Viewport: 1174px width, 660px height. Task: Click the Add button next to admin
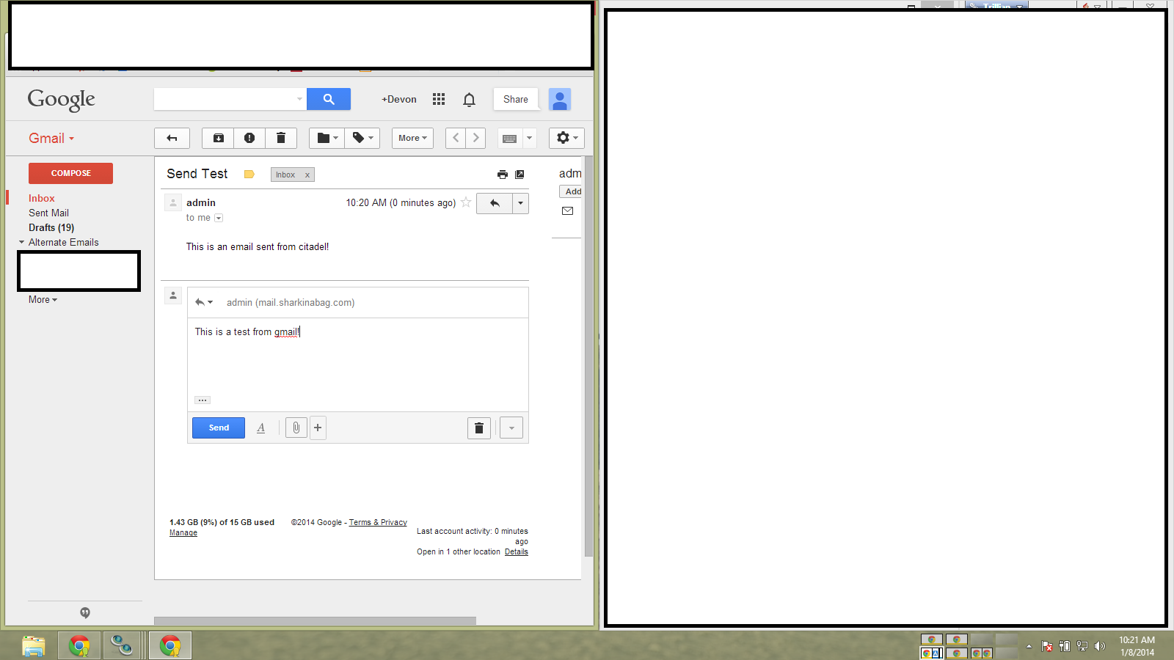click(572, 191)
